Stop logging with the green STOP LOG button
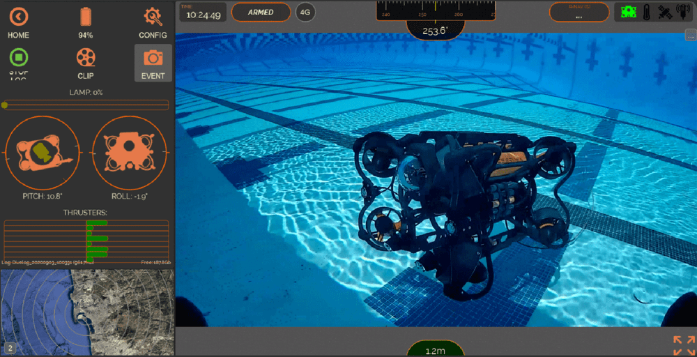This screenshot has width=697, height=357. [x=19, y=57]
